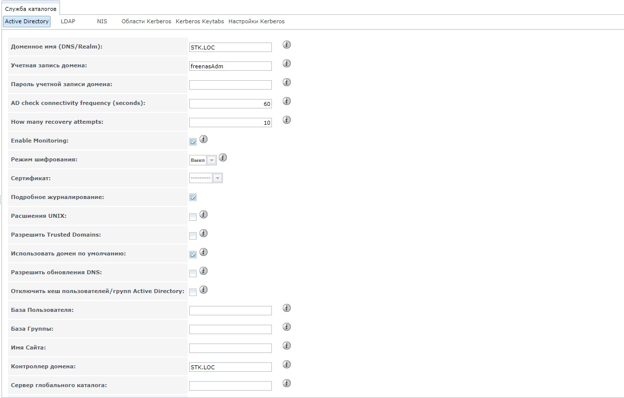Open info icon for База Группы
The height and width of the screenshot is (398, 624).
pos(287,327)
